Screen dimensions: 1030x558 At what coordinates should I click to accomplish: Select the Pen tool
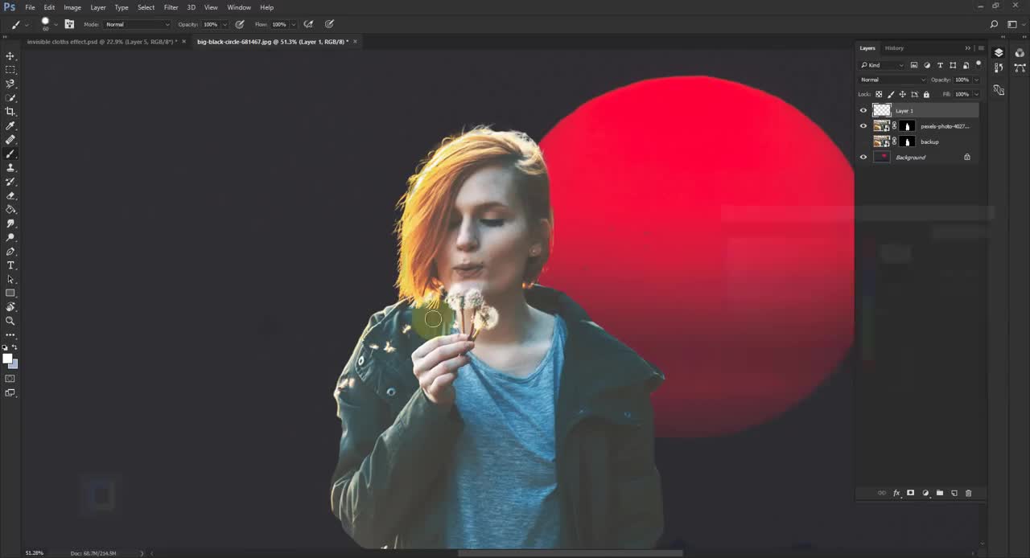coord(10,252)
